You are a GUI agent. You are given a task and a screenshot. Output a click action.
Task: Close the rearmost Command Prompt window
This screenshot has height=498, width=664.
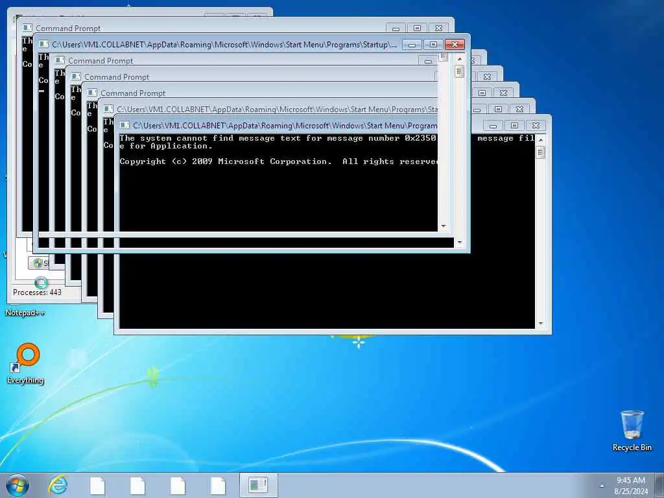pyautogui.click(x=439, y=29)
